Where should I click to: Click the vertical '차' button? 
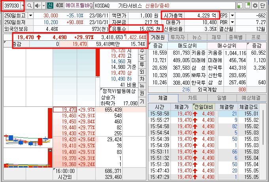[142, 79]
